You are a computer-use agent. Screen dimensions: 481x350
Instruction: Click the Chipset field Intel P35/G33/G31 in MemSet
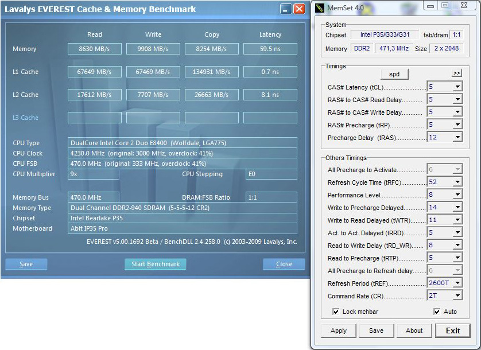click(x=385, y=34)
